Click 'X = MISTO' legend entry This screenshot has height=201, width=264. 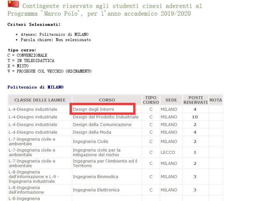coord(18,66)
